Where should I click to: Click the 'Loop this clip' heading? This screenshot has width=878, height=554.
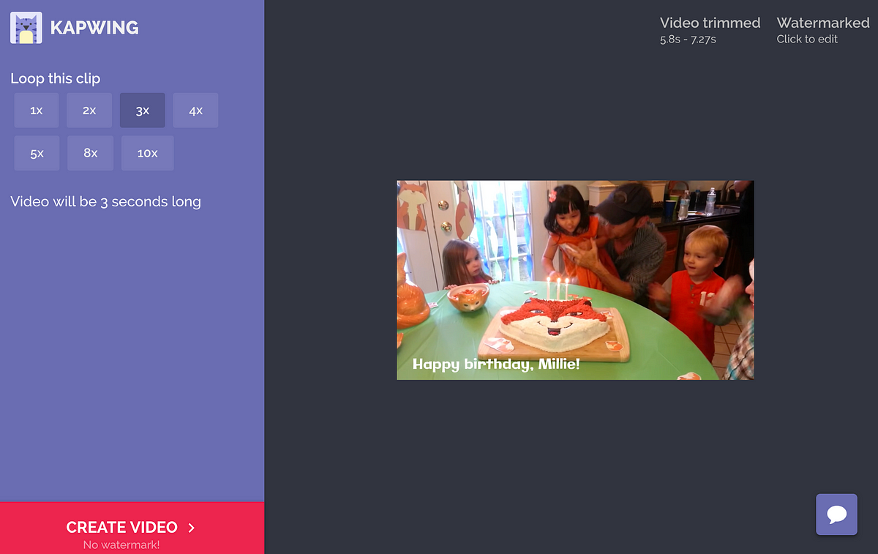point(56,78)
